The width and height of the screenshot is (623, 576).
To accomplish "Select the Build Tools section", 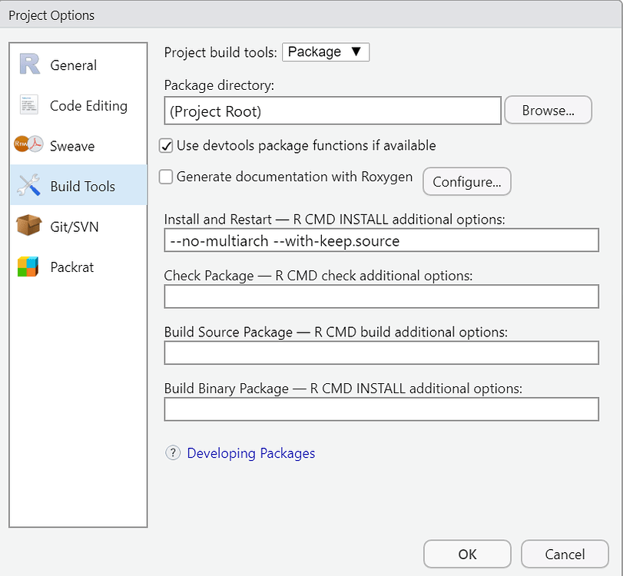I will click(78, 186).
